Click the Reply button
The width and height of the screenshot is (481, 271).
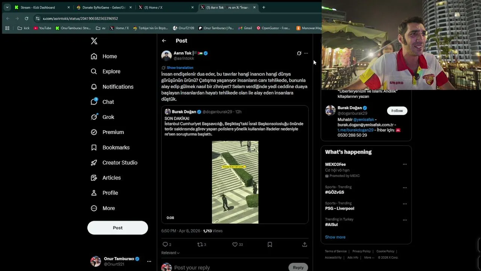tap(298, 268)
